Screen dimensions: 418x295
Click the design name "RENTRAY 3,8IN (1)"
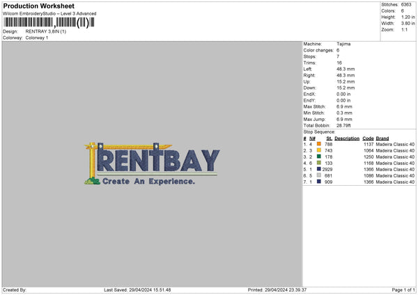45,31
